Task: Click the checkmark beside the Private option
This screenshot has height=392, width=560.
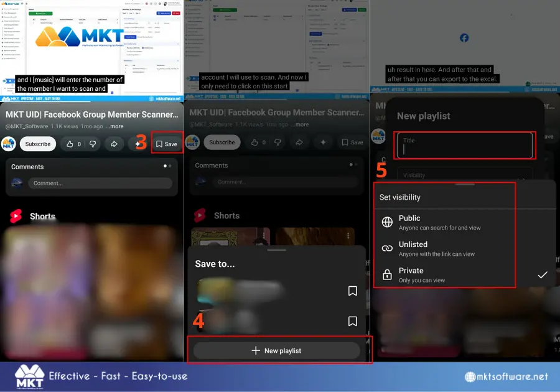Action: pos(543,274)
